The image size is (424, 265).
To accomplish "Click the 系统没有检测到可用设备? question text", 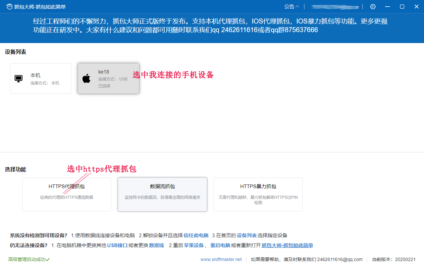I will 38,236.
